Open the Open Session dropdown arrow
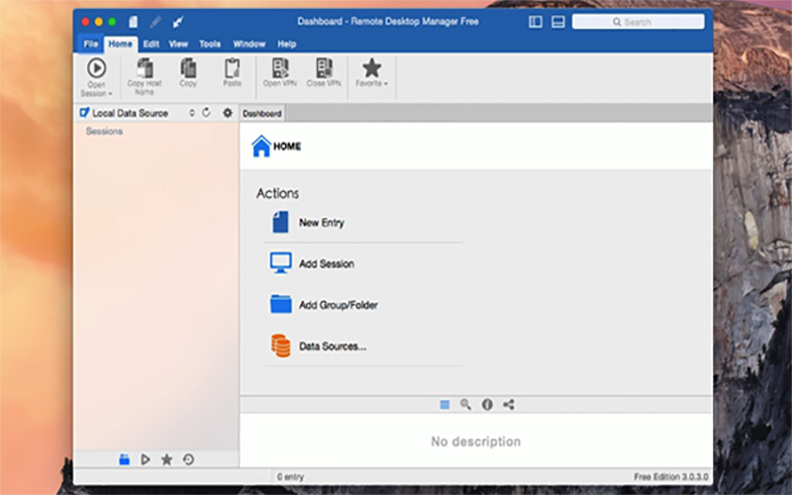This screenshot has width=792, height=495. tap(110, 94)
